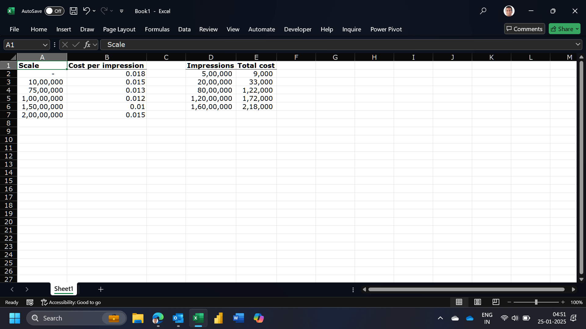The image size is (586, 329).
Task: Toggle the AutoSave switch on
Action: point(54,11)
